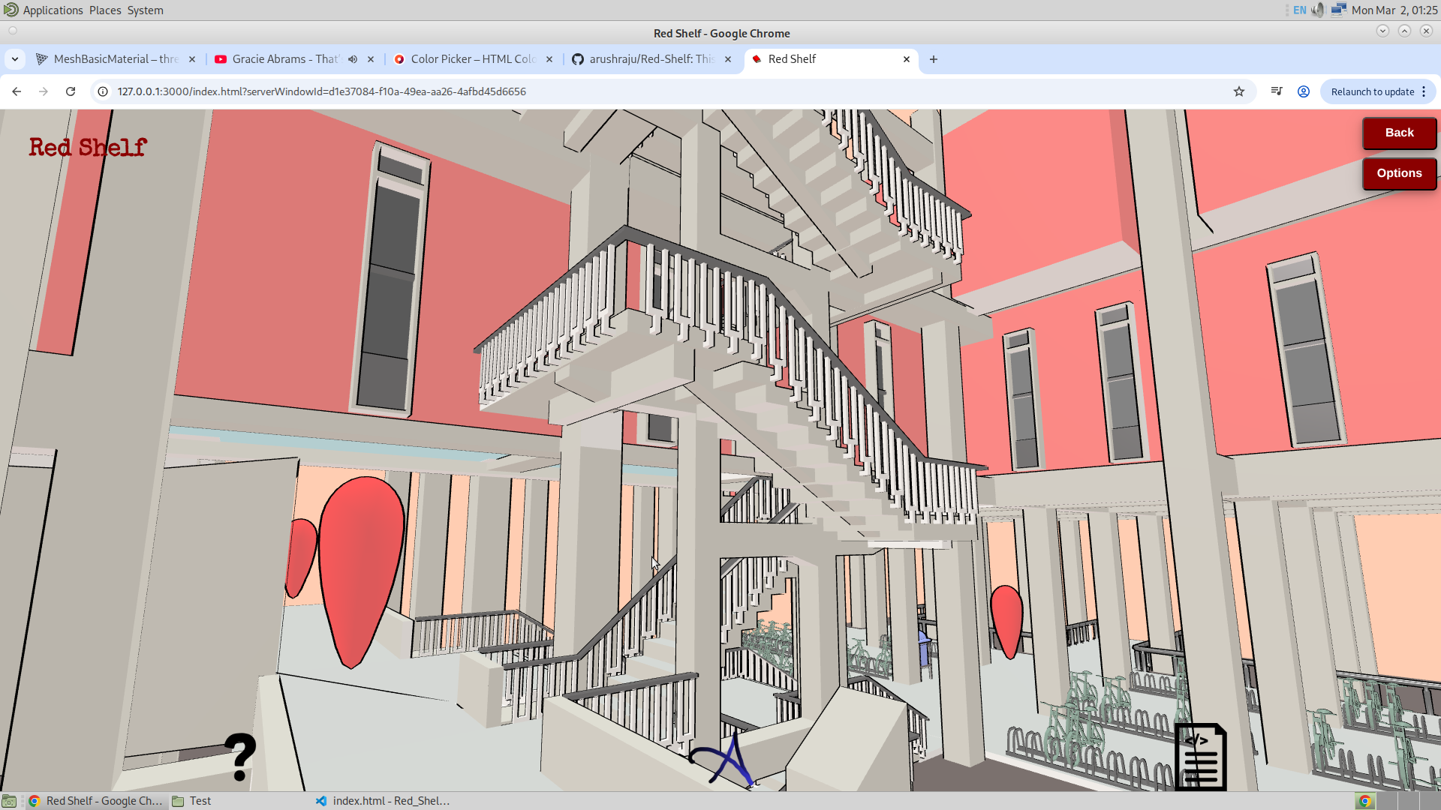1441x810 pixels.
Task: Switch to index.html taskbar window
Action: tap(383, 801)
